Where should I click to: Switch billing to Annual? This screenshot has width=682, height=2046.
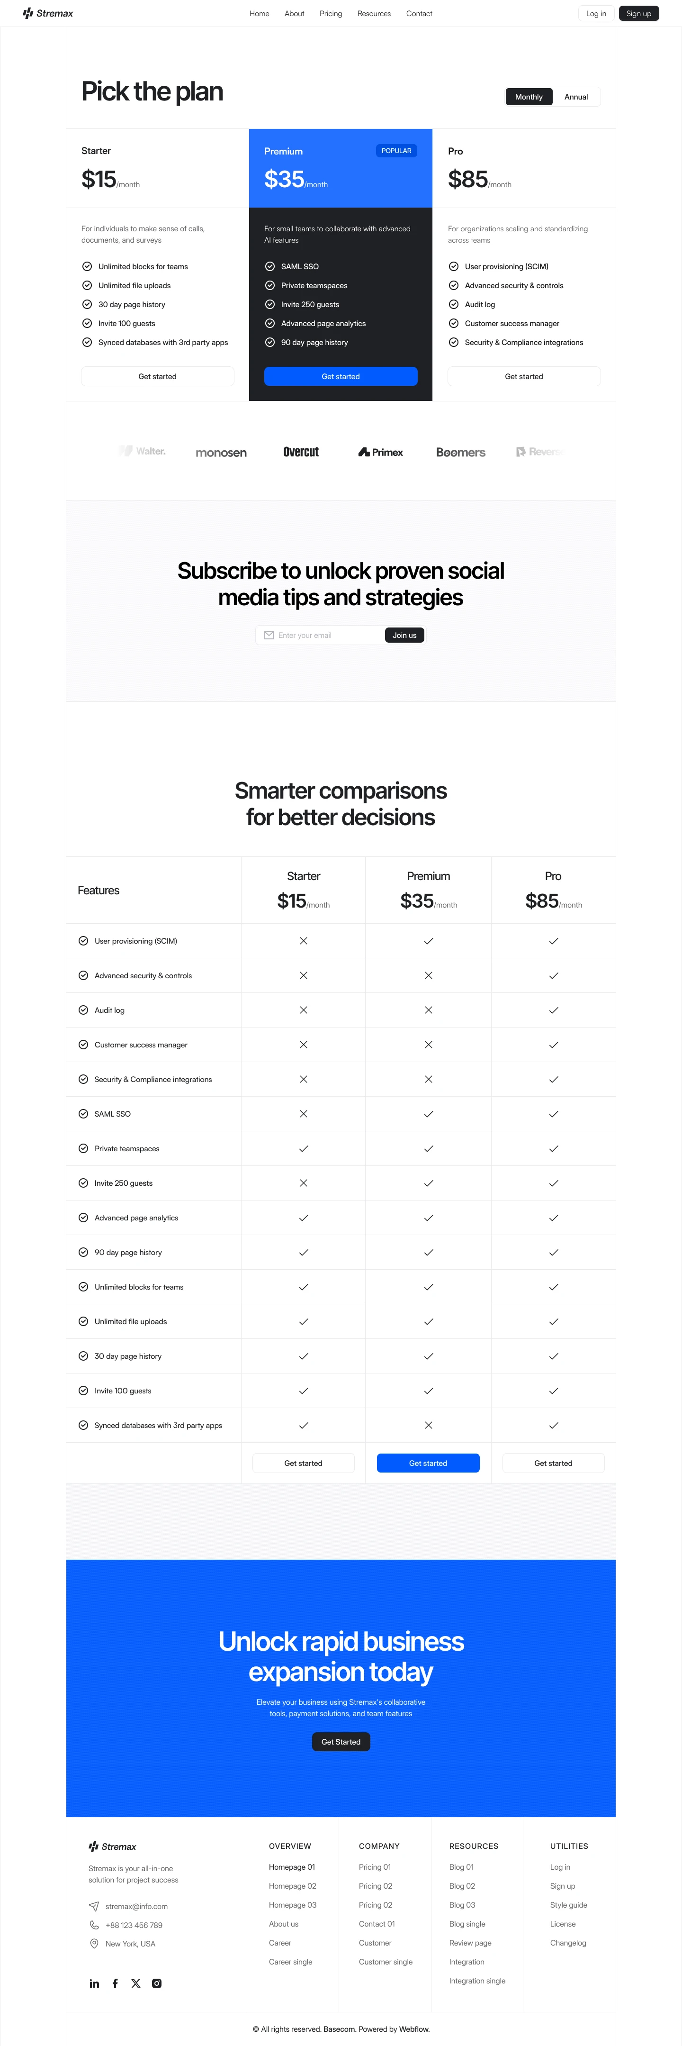[x=575, y=97]
